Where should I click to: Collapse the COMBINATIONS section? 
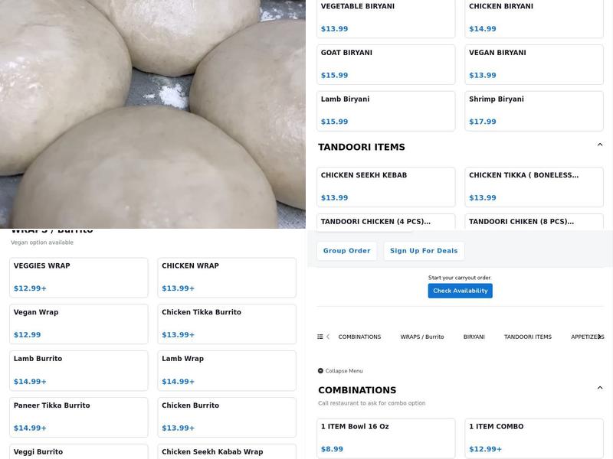tap(600, 388)
